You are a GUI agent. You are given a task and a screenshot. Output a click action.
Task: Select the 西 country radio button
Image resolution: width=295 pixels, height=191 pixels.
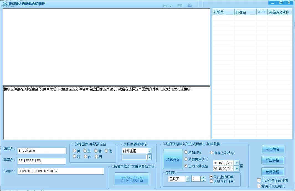pyautogui.click(x=86, y=156)
